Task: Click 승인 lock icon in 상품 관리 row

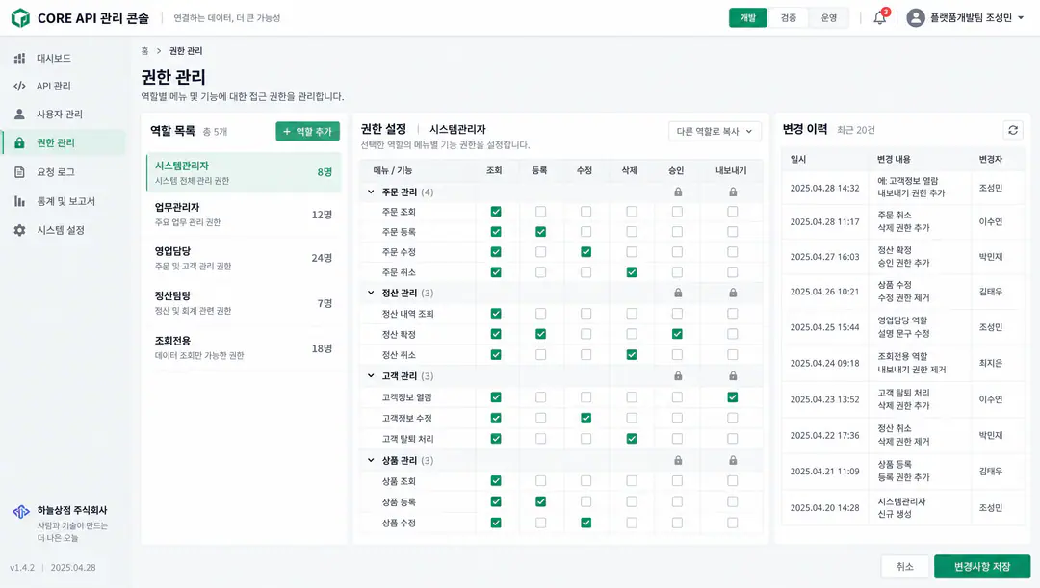Action: [678, 461]
